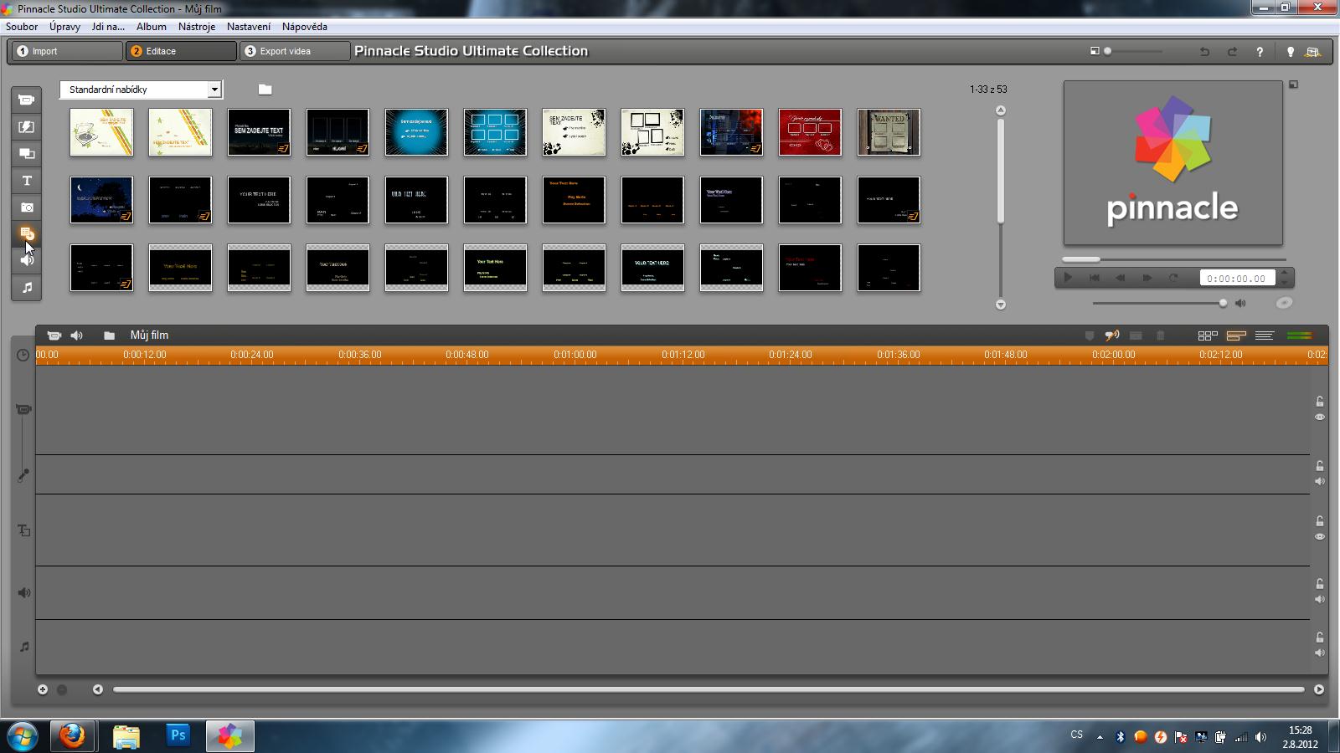Switch to the Import tab
Screen dimensions: 1340x753
[x=67, y=51]
